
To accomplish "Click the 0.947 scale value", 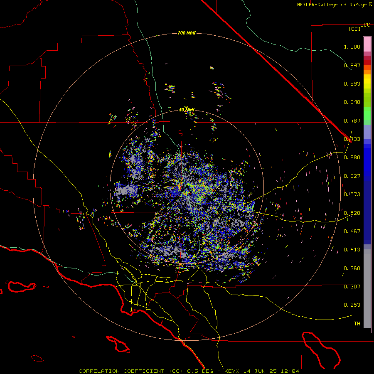I will 352,65.
